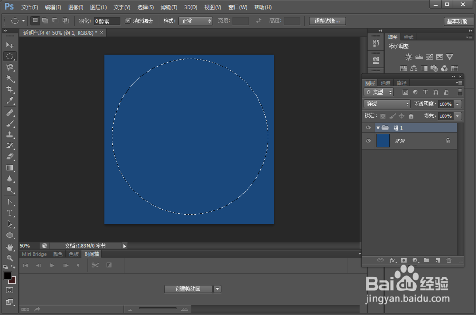Open the layer filter 类型 dropdown
Image resolution: width=476 pixels, height=315 pixels.
pos(378,92)
